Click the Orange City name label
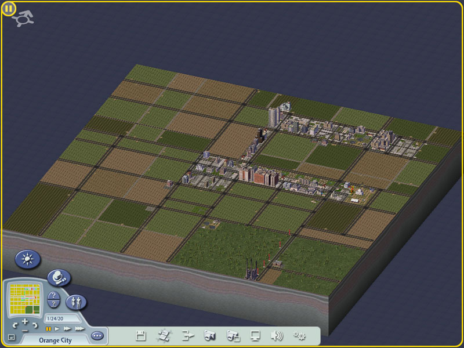Image resolution: width=464 pixels, height=348 pixels. click(55, 340)
